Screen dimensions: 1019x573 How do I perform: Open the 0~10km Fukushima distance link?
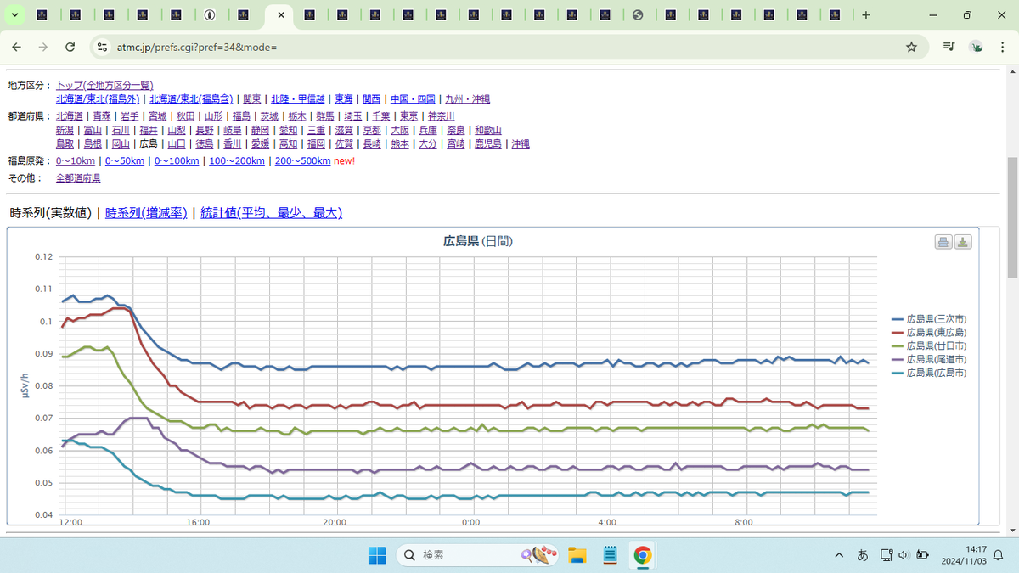tap(76, 160)
